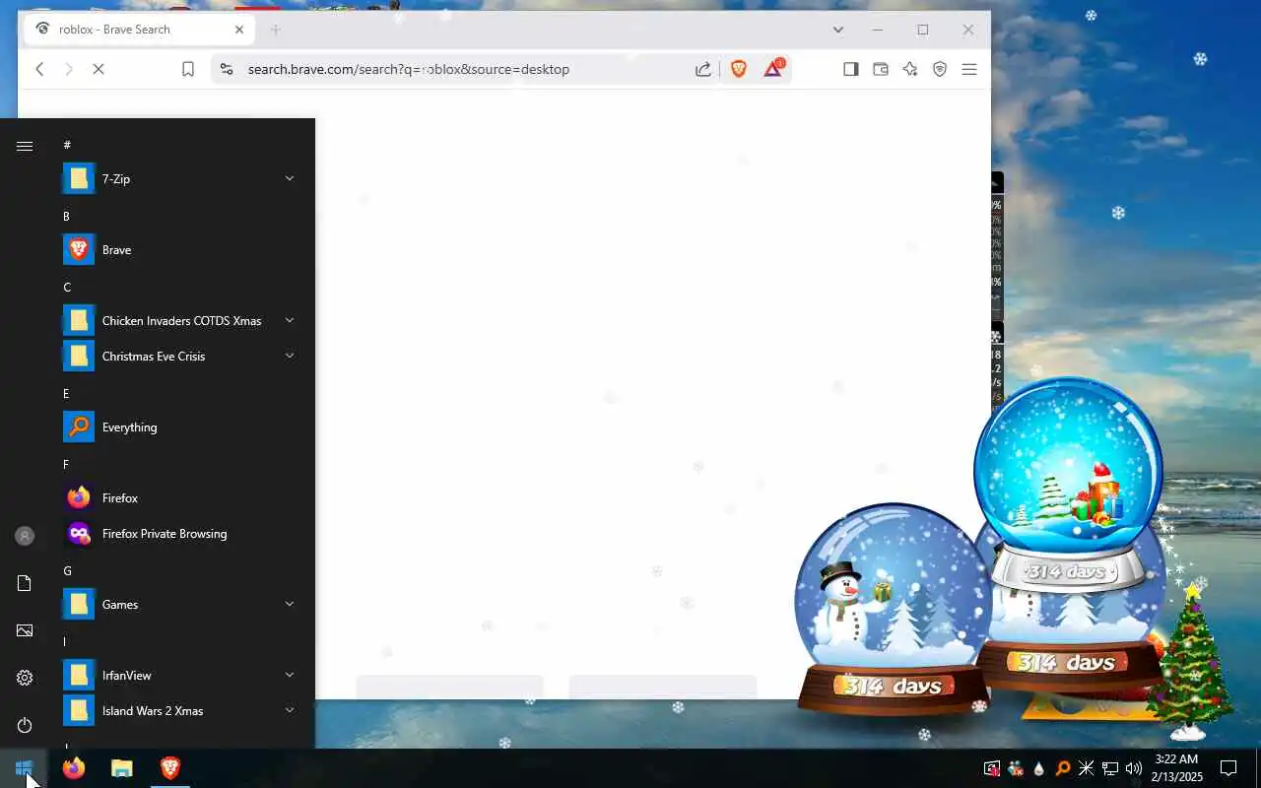The width and height of the screenshot is (1261, 788).
Task: Expand the IrfanView folder chevron
Action: (x=290, y=675)
